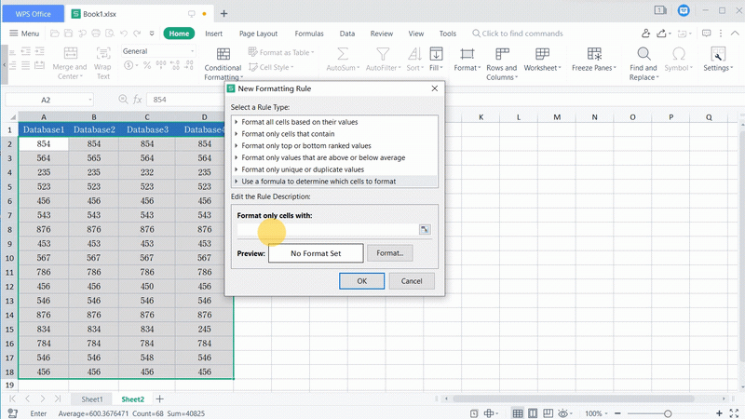Click the AutoSum sigma icon
This screenshot has width=745, height=419.
click(344, 54)
